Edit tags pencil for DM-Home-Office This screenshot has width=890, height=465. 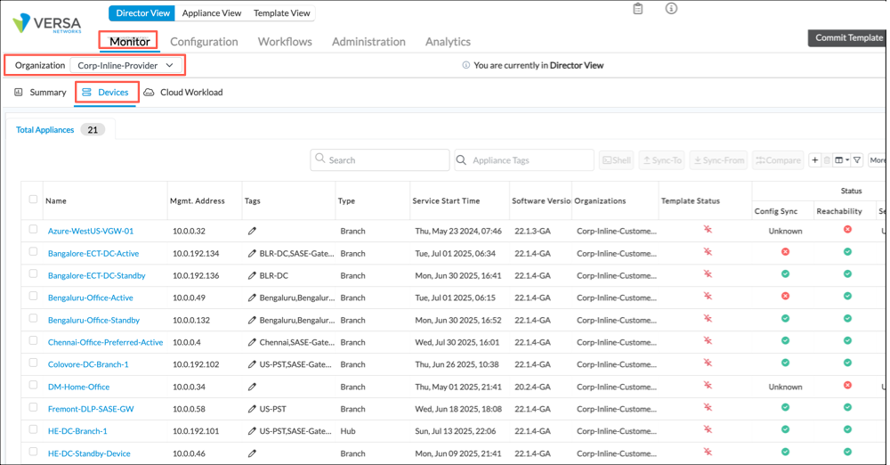[x=252, y=387]
